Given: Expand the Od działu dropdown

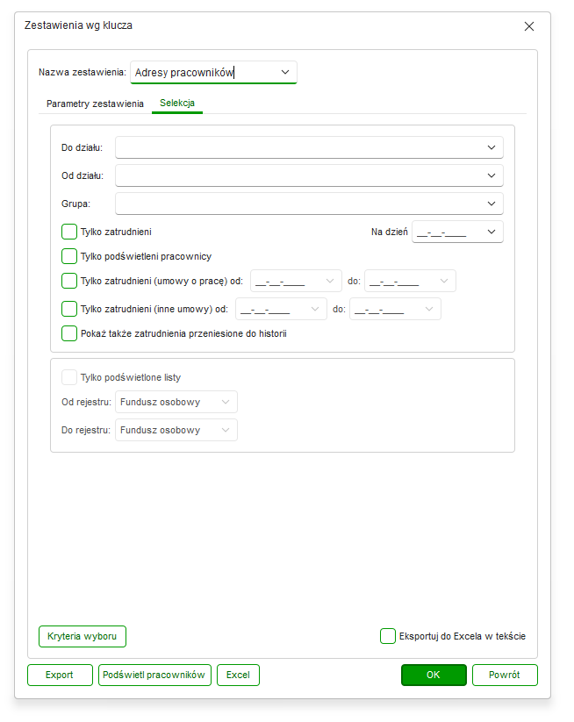Looking at the screenshot, I should 491,176.
